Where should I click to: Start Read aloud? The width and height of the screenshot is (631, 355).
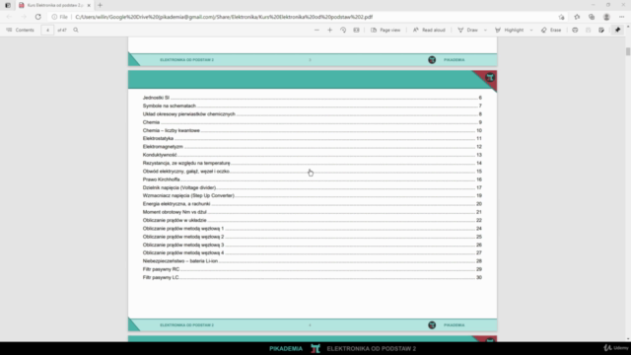point(429,30)
